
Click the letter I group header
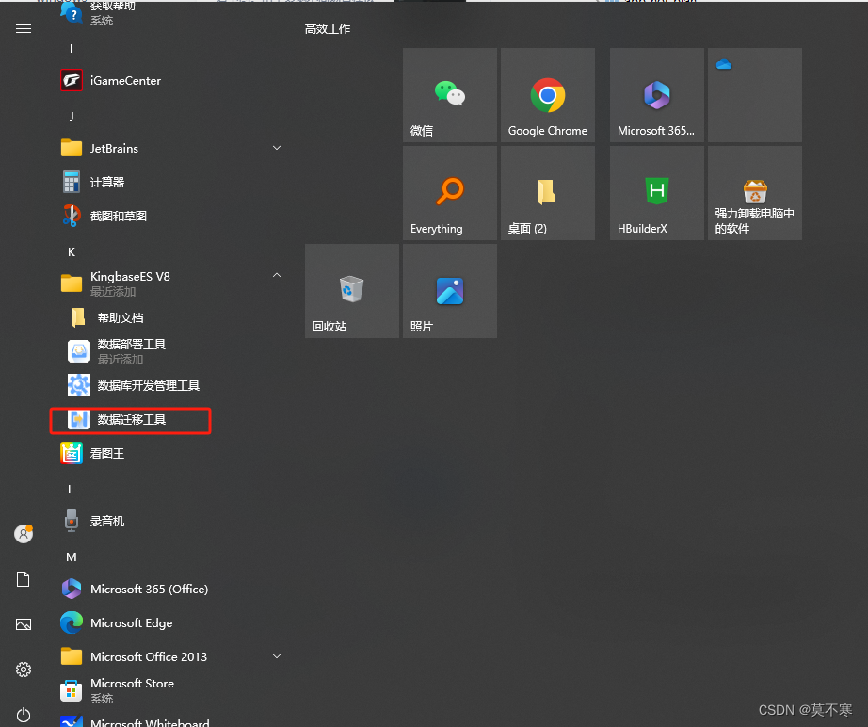71,49
